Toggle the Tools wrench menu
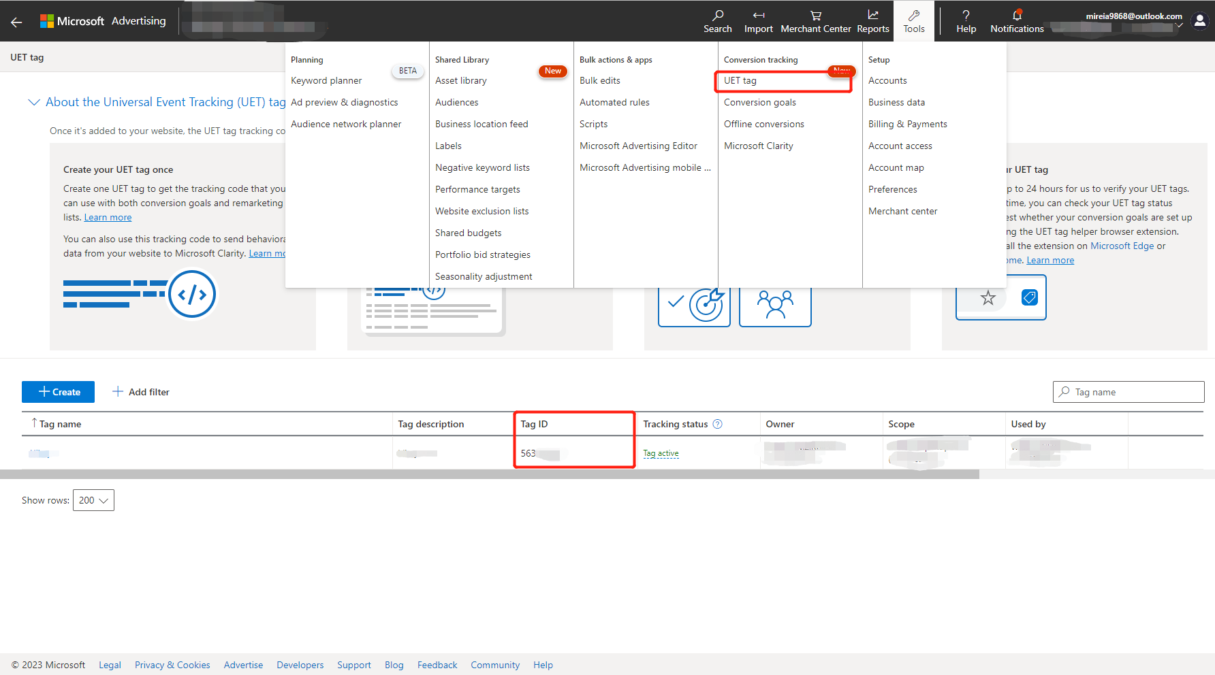1215x675 pixels. point(914,21)
